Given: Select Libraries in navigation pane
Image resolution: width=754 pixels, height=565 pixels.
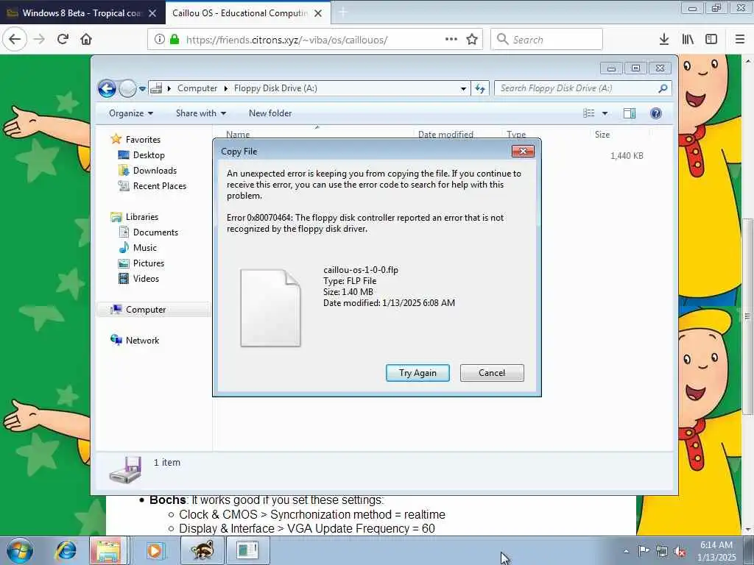Looking at the screenshot, I should coord(142,217).
